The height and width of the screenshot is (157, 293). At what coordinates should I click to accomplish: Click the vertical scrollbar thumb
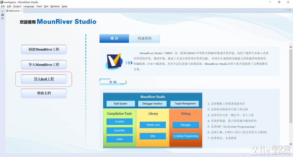click(291, 86)
